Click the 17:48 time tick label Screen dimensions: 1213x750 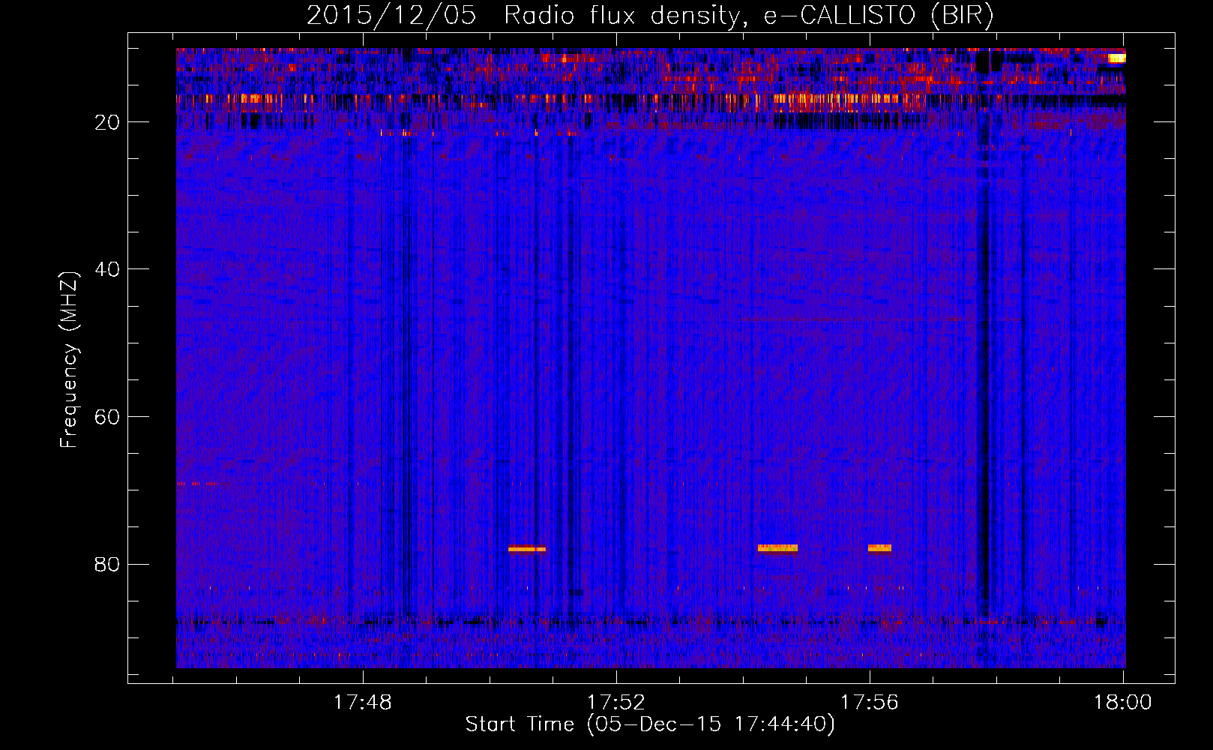(x=363, y=703)
